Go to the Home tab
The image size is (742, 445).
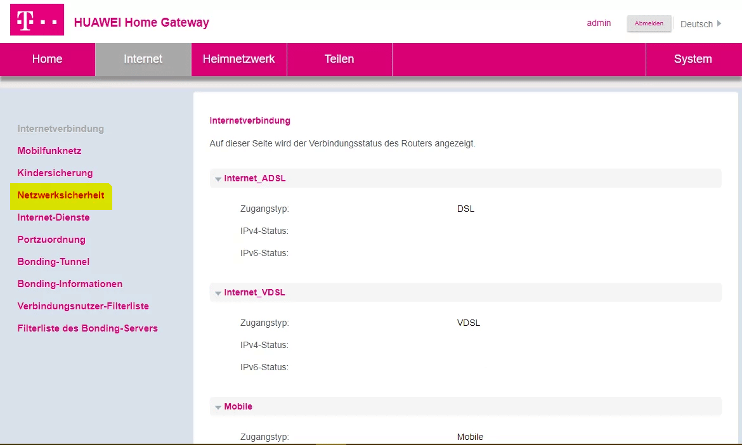point(47,59)
